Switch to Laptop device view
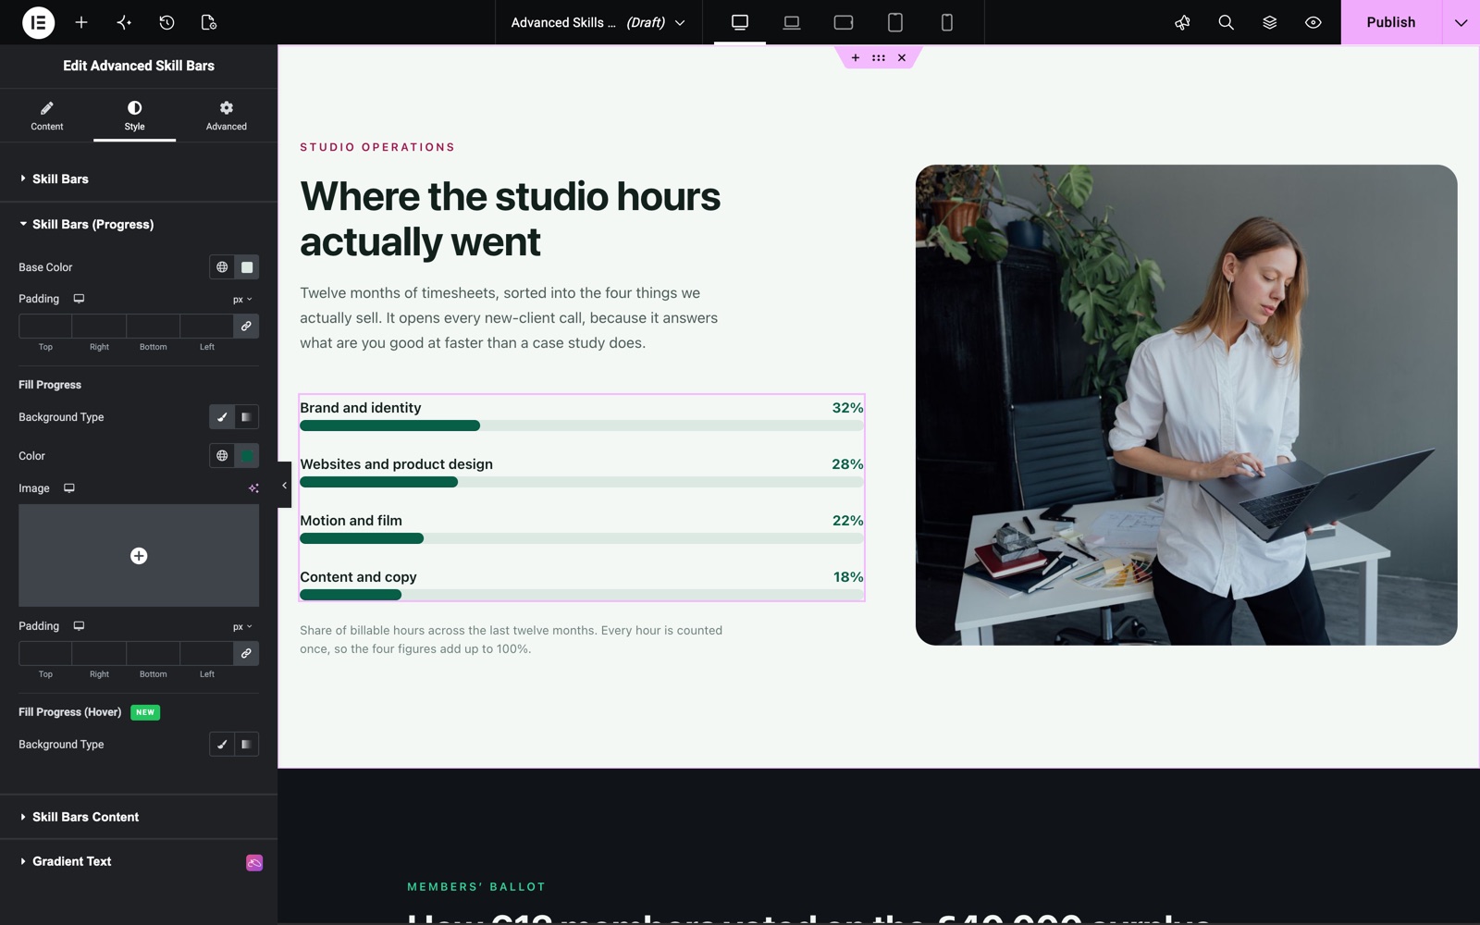 [792, 22]
